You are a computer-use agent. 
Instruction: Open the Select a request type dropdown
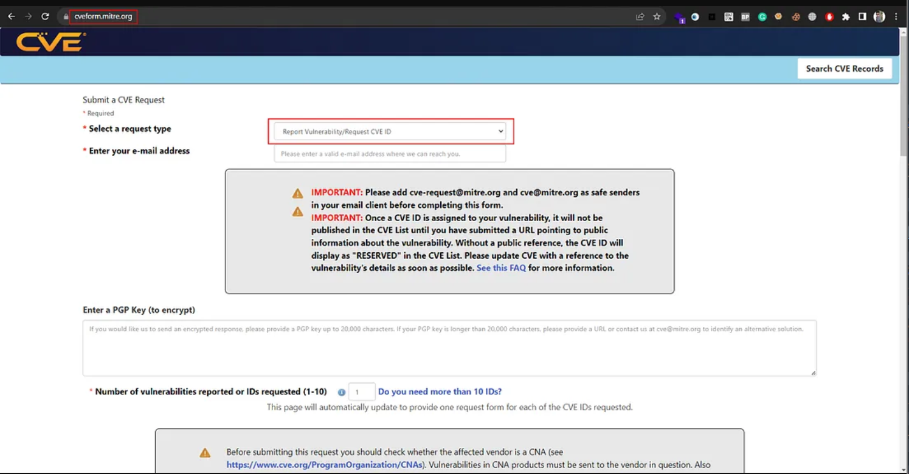point(390,131)
